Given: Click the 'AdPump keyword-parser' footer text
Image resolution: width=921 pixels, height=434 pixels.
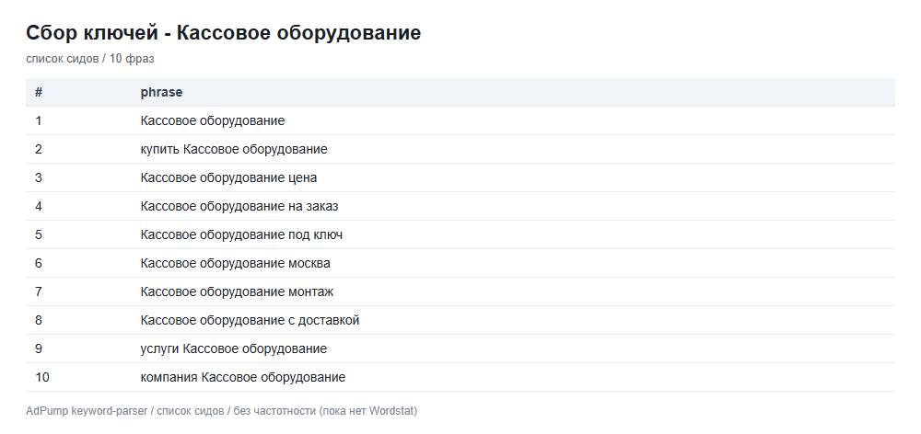Looking at the screenshot, I should [87, 411].
